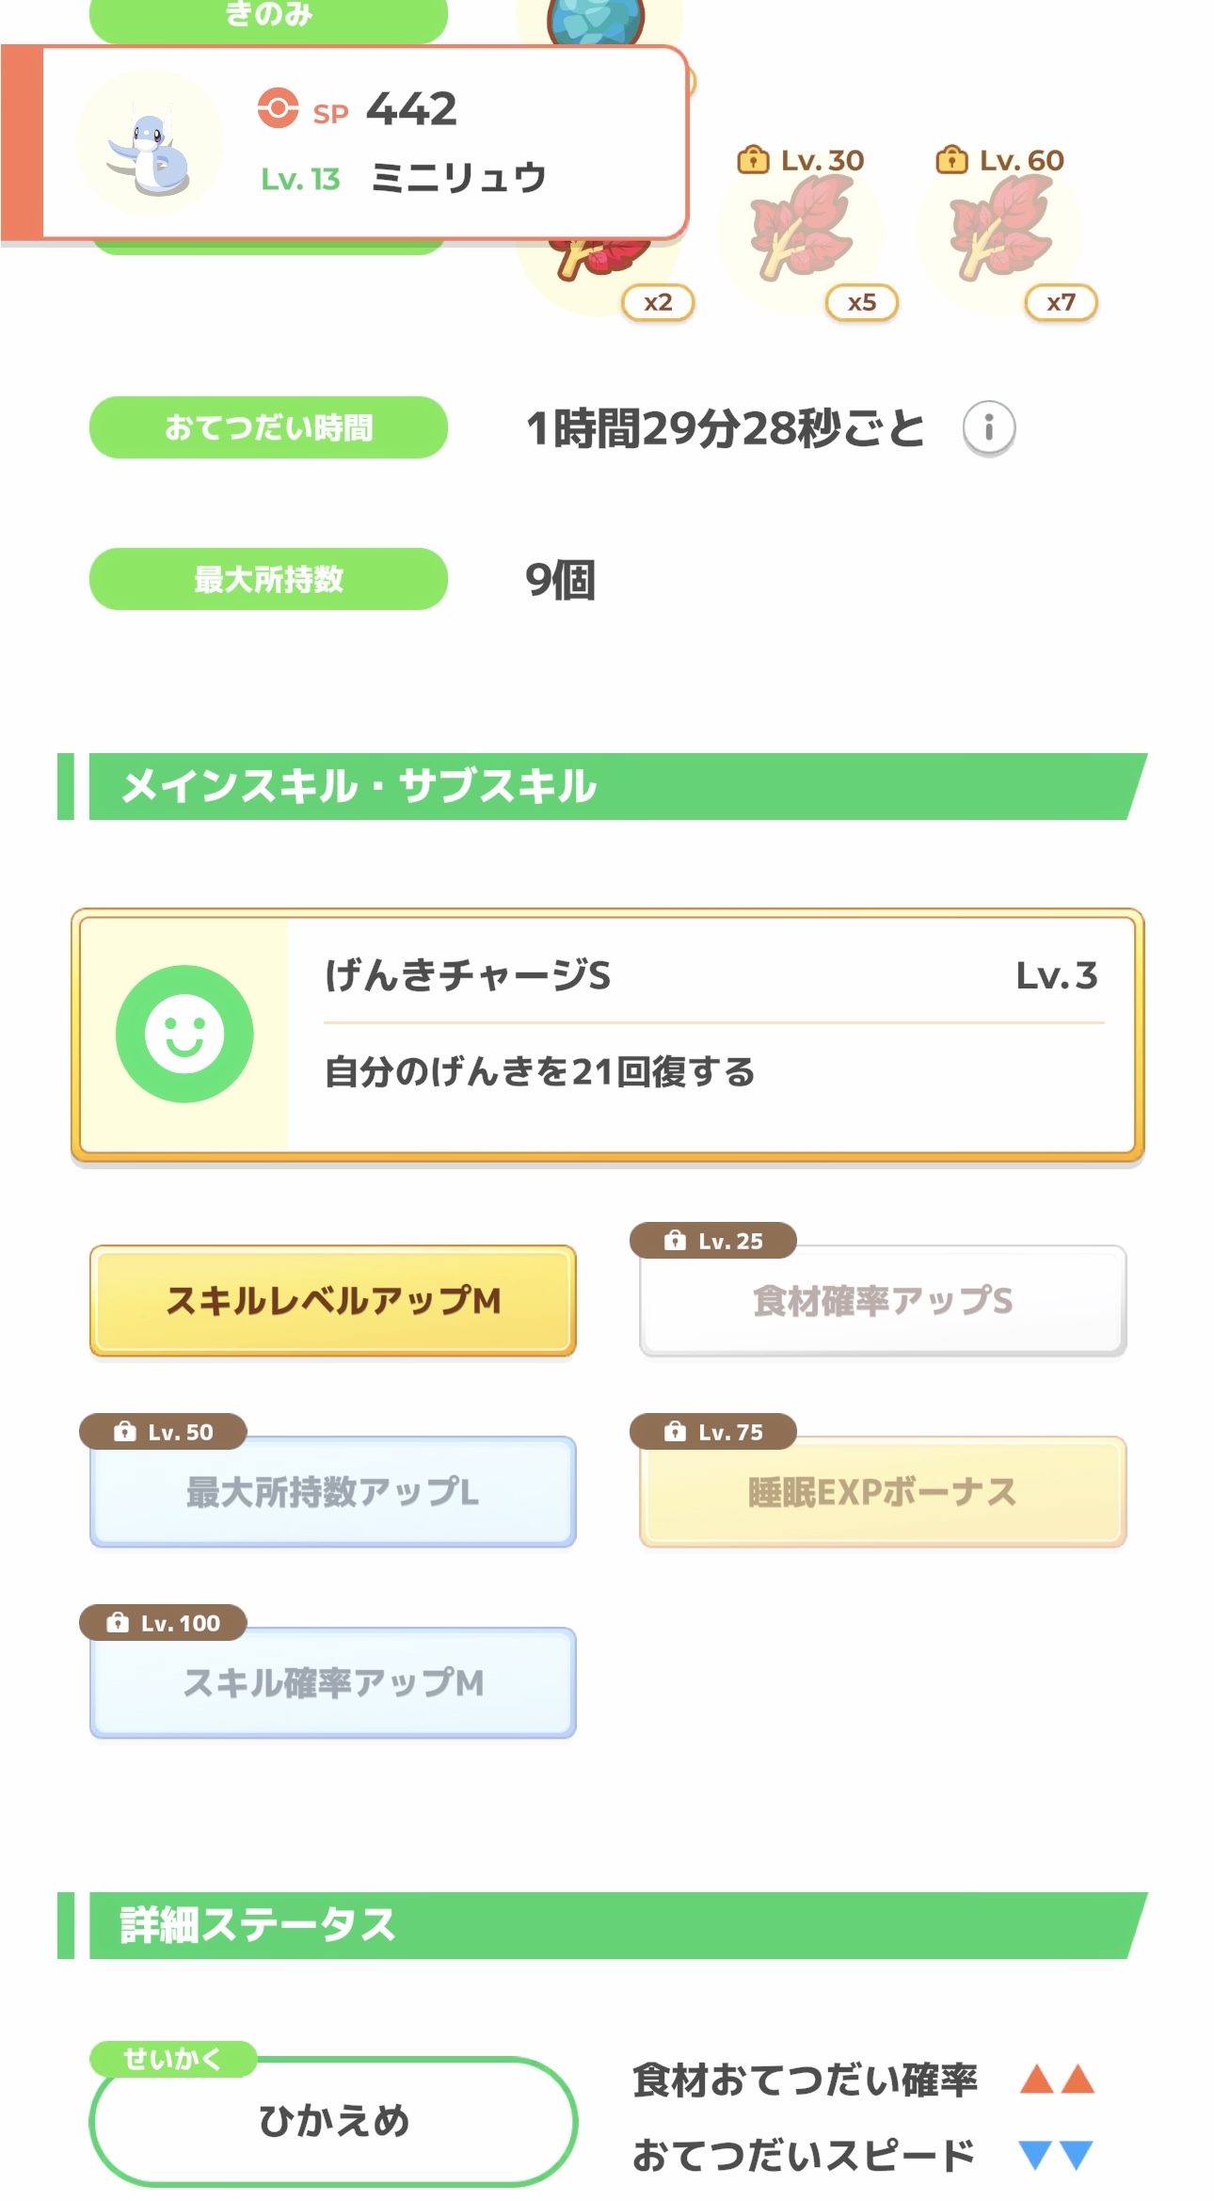Viewport: 1214px width, 2201px height.
Task: Tap the Dratini portrait in the header card
Action: 151,143
